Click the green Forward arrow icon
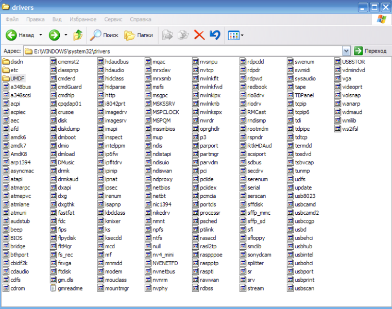392x309 pixels. [x=54, y=35]
